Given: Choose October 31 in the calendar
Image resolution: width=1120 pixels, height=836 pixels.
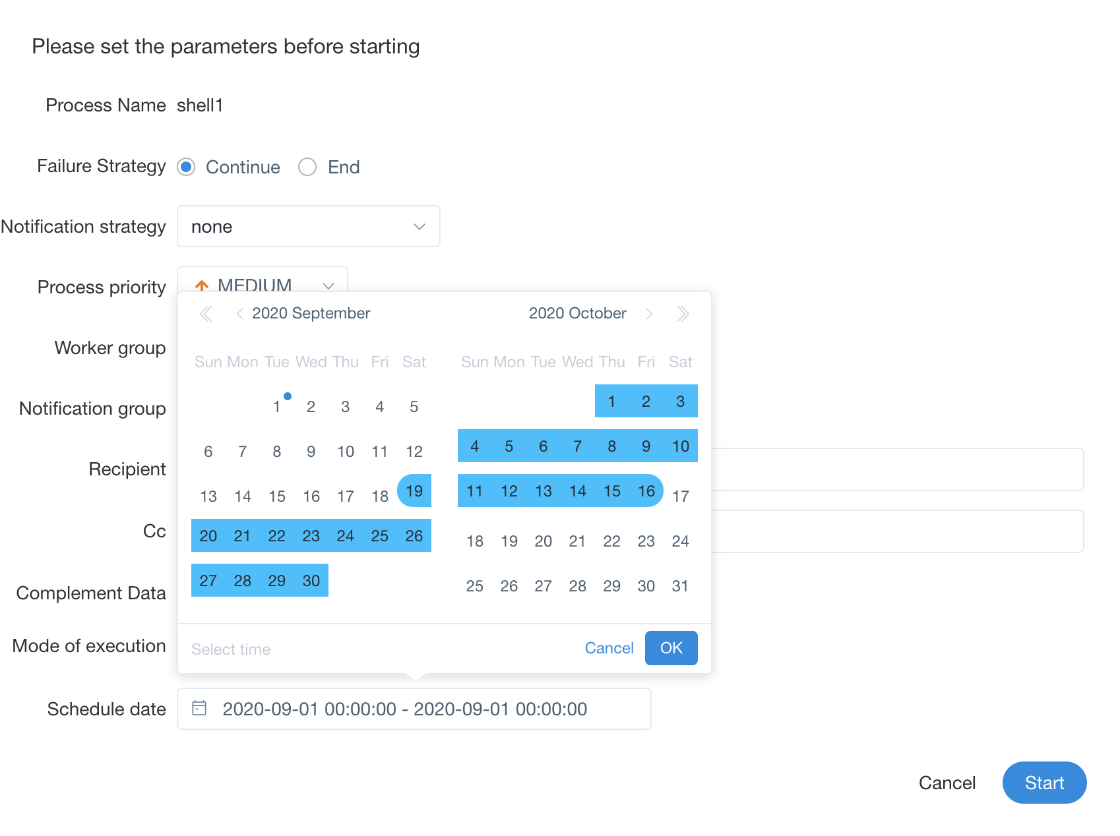Looking at the screenshot, I should (680, 586).
